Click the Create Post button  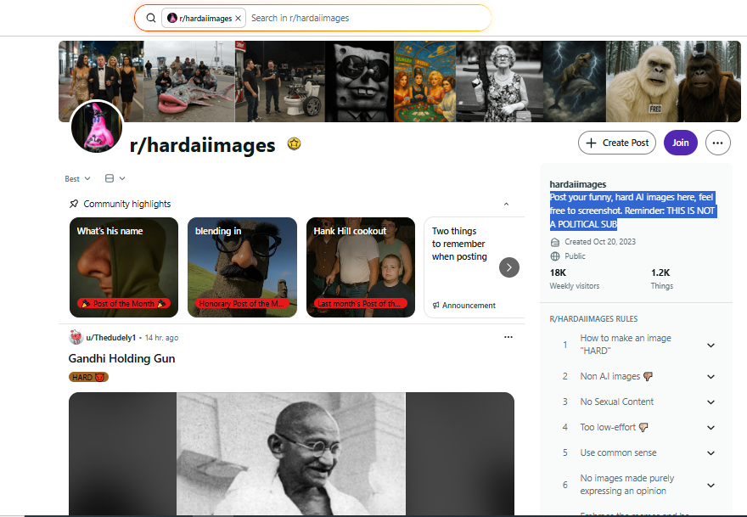pyautogui.click(x=617, y=143)
